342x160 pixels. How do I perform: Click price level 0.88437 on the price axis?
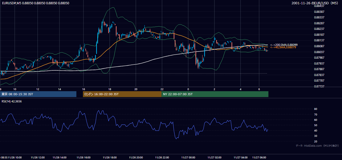click(x=320, y=6)
